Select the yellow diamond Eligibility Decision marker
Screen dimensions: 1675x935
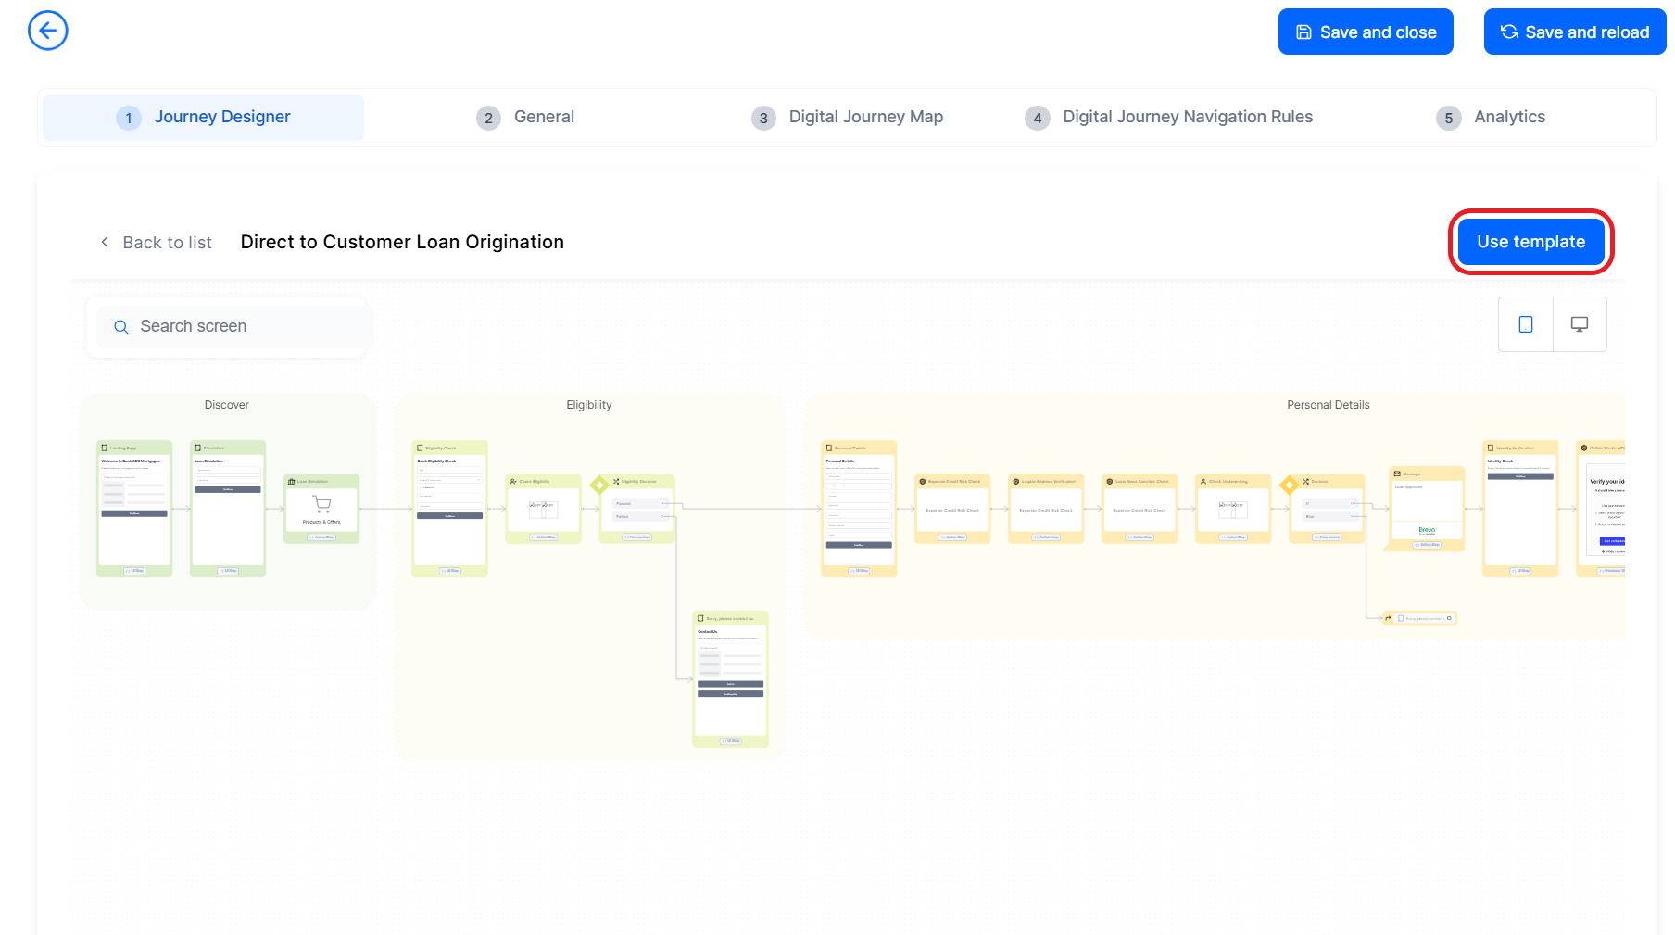(599, 484)
